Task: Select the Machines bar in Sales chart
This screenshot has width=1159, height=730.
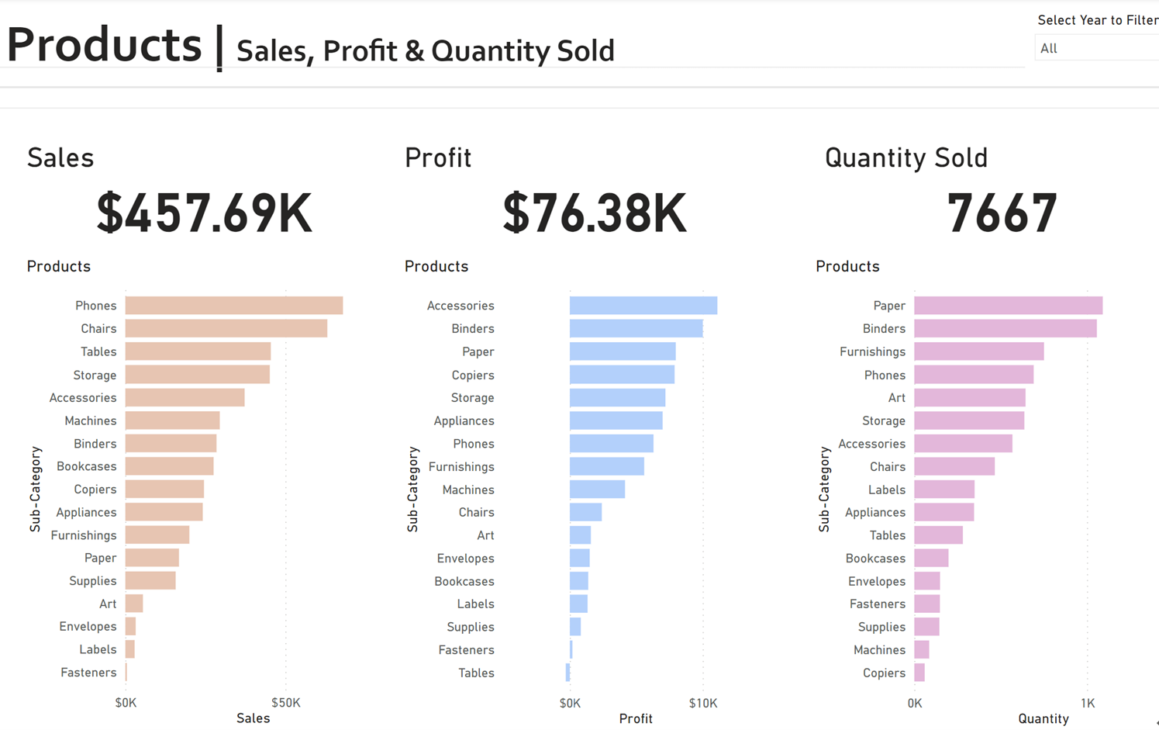Action: pos(172,420)
